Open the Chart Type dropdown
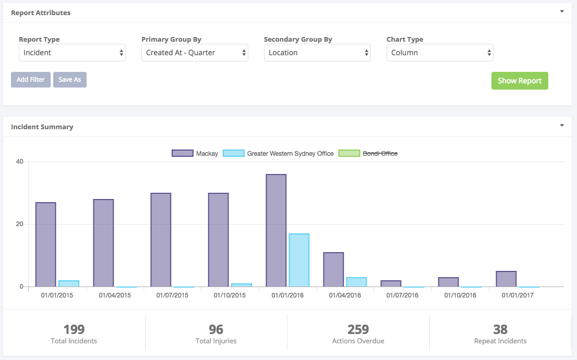 pos(440,53)
